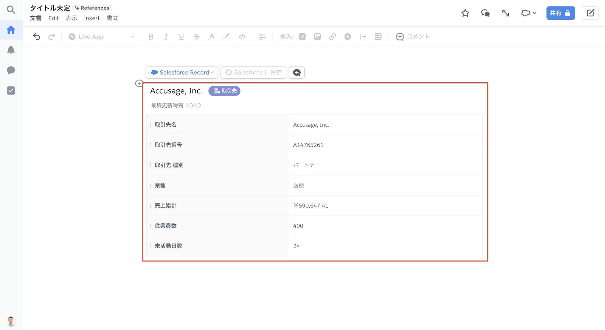The width and height of the screenshot is (605, 330).
Task: Insert a checklist item
Action: 302,37
